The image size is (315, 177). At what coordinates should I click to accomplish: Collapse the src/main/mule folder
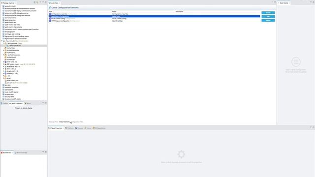point(3,43)
